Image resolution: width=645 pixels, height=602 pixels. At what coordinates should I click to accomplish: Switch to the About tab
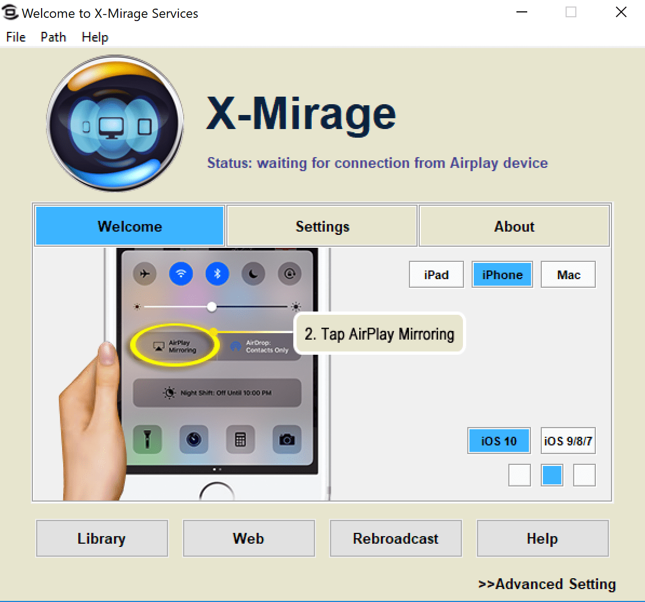click(x=514, y=226)
